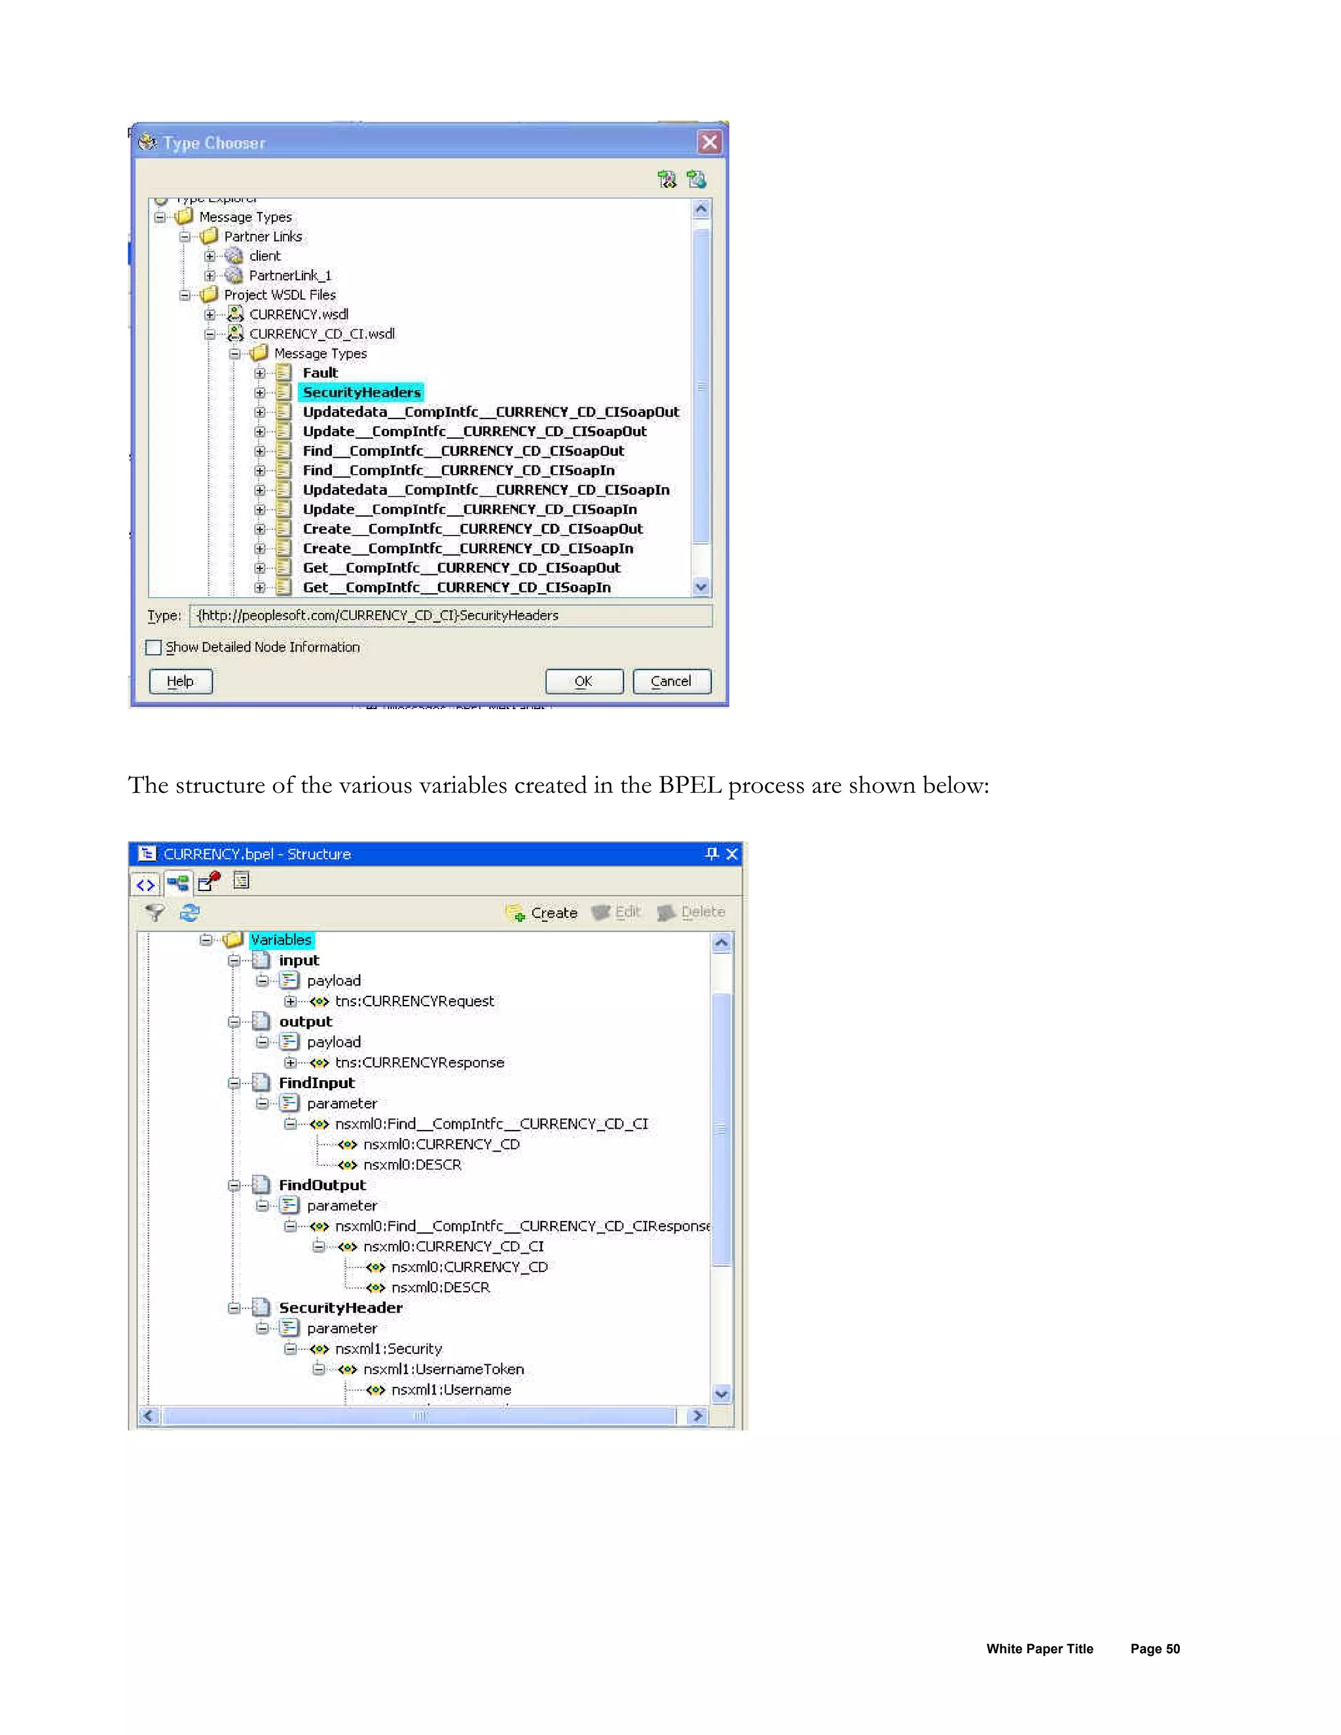Expand tns:CURRENCYResponse element

click(x=291, y=1062)
